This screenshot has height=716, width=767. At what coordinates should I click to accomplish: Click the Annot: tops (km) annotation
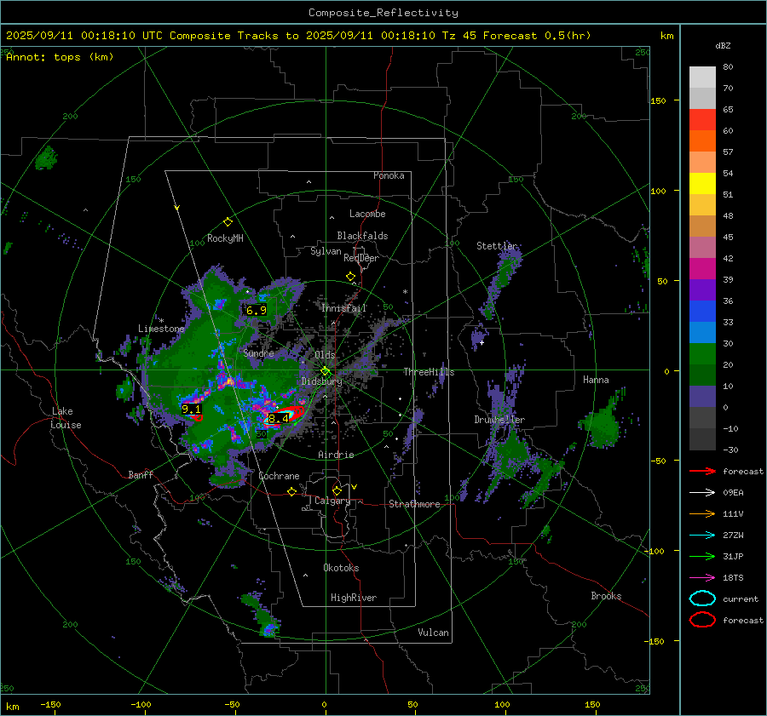(60, 57)
